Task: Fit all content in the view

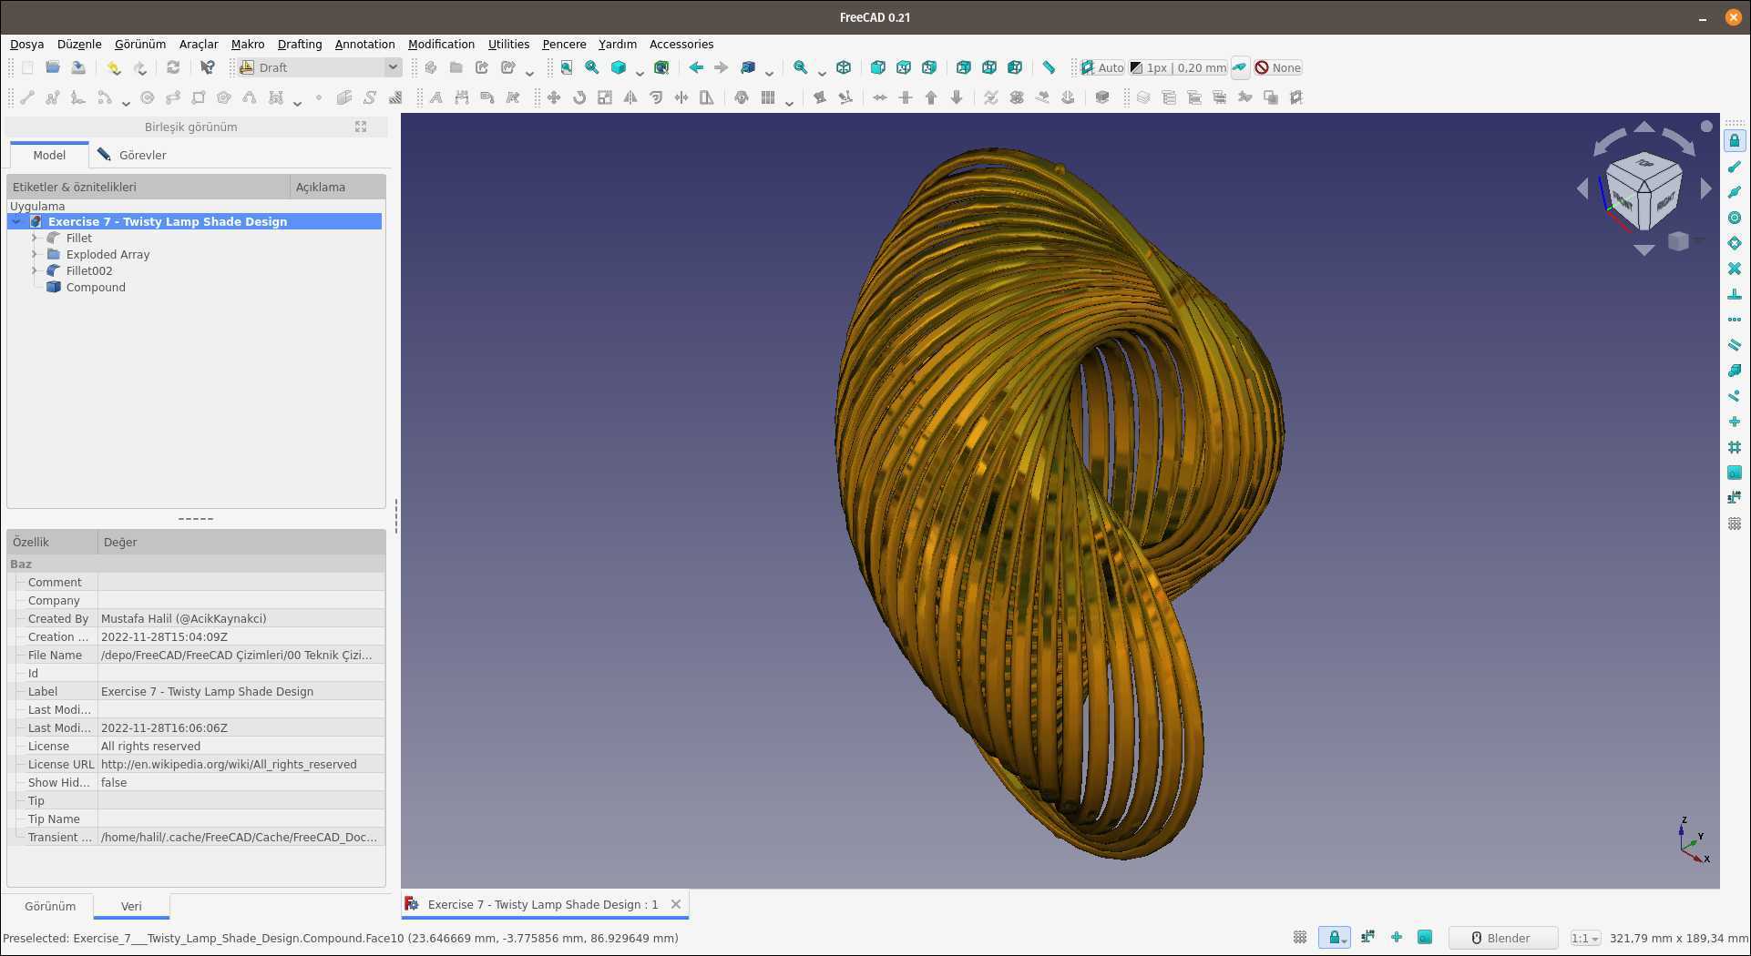Action: 566,67
